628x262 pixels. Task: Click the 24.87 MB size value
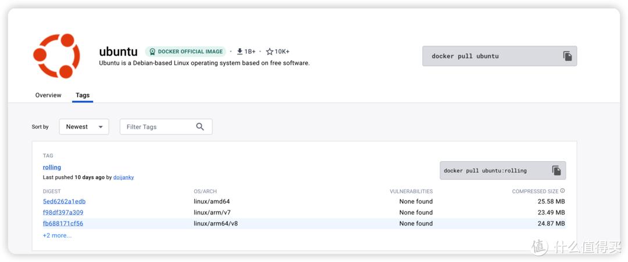click(551, 223)
